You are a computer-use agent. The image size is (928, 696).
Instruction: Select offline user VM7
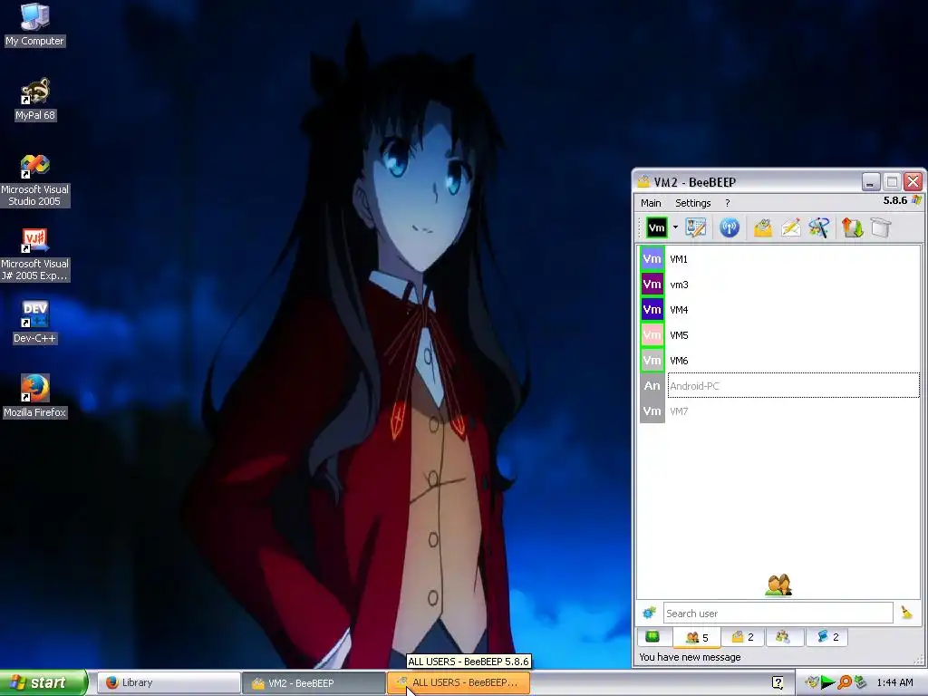pyautogui.click(x=780, y=411)
